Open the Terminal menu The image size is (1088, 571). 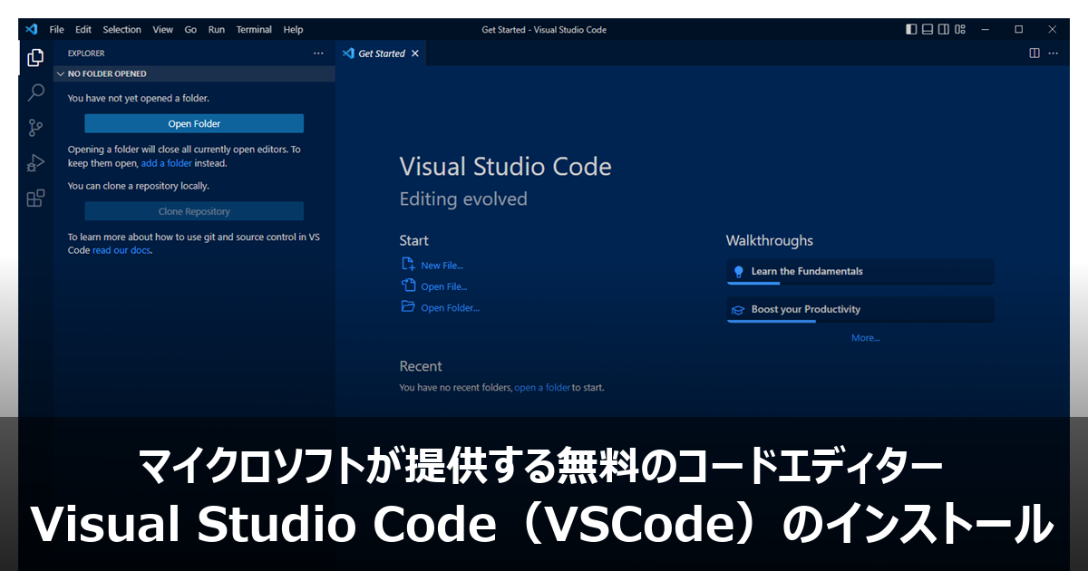[254, 29]
